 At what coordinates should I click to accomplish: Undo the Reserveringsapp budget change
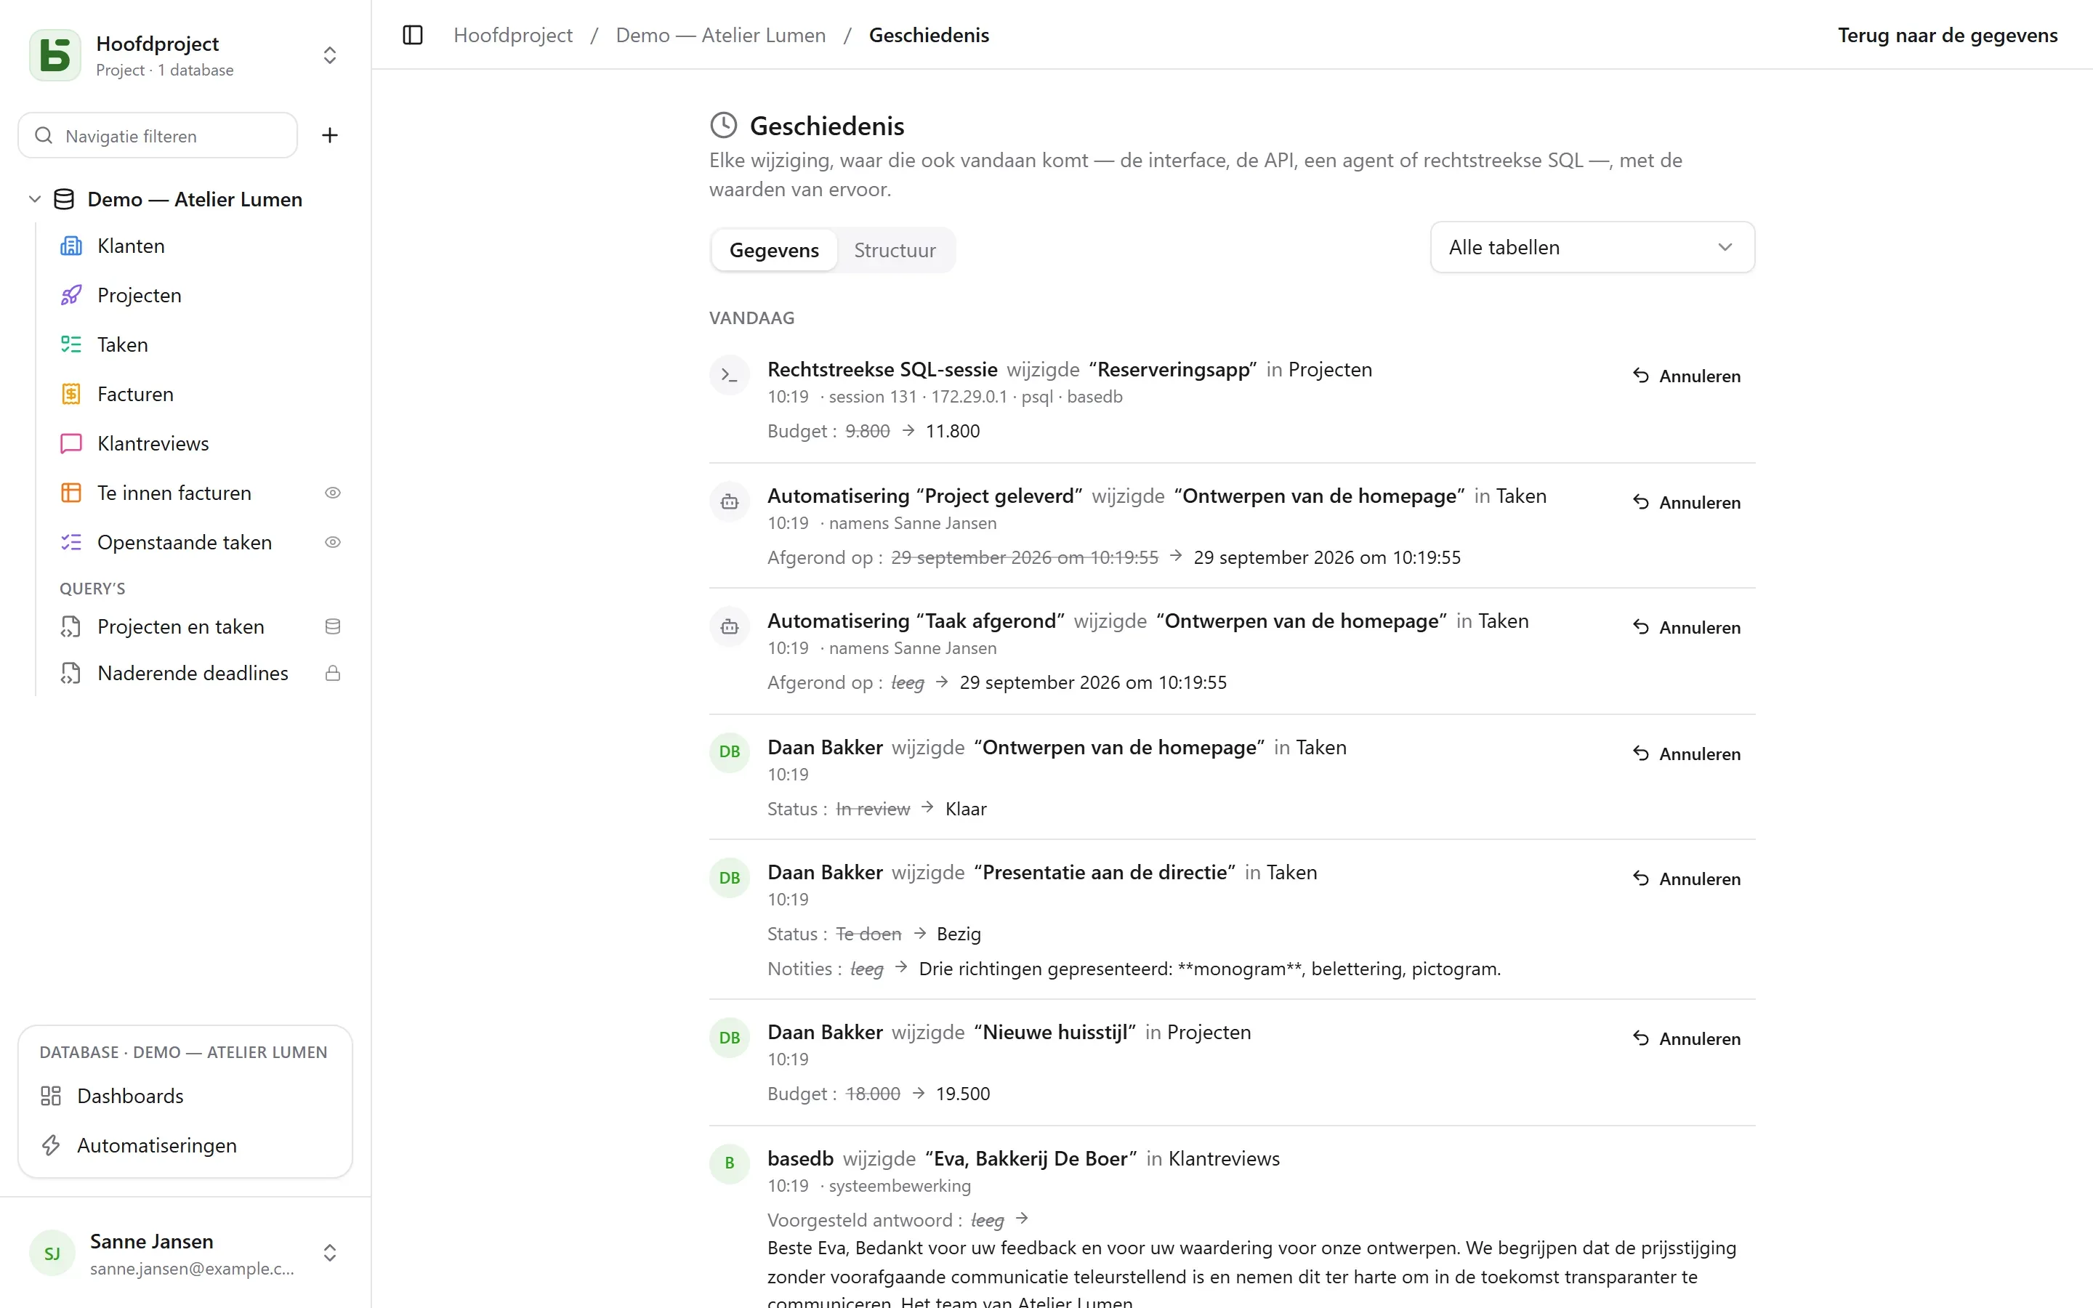[1687, 376]
